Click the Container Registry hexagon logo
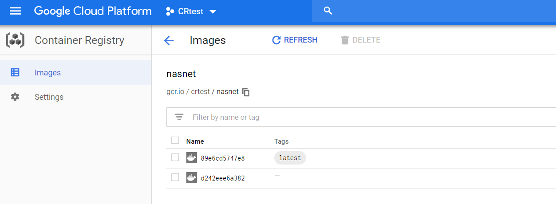Image resolution: width=556 pixels, height=204 pixels. [x=15, y=40]
